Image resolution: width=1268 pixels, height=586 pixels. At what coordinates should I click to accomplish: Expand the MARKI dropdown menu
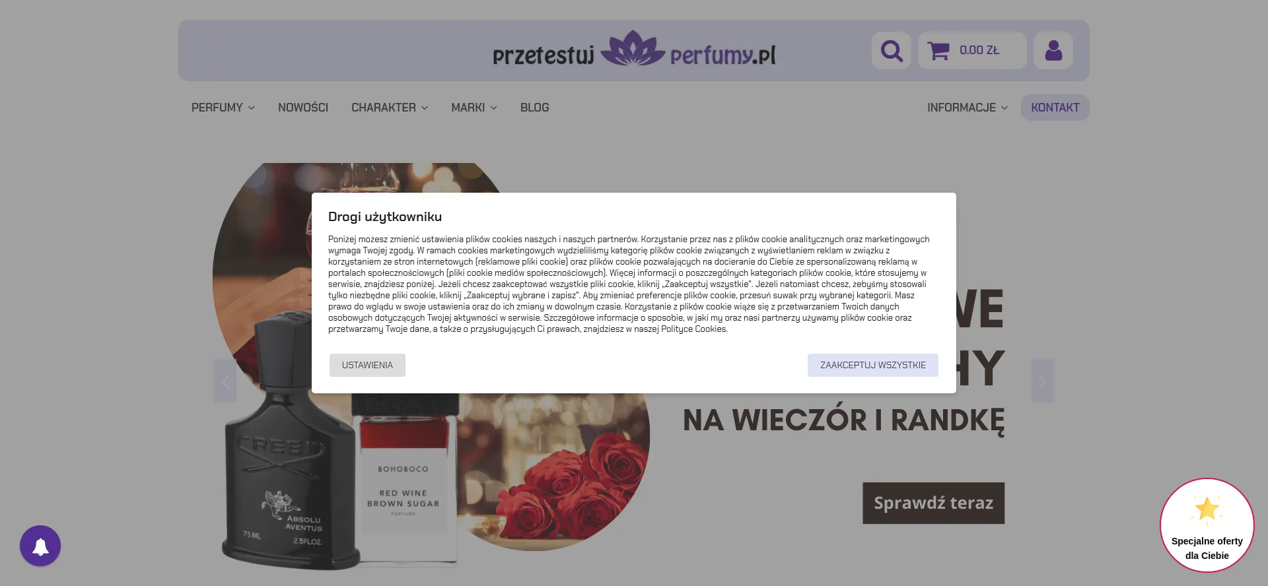tap(474, 108)
